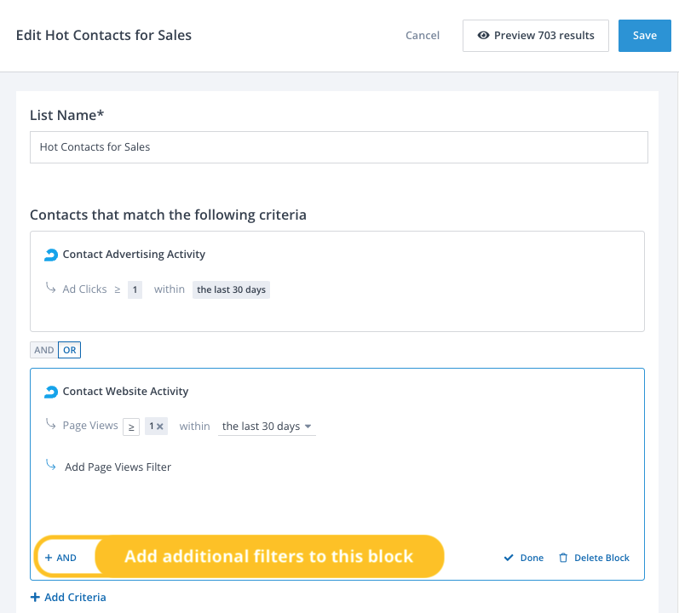Viewport: 679px width, 613px height.
Task: Click the Done checkmark icon
Action: pyautogui.click(x=509, y=558)
